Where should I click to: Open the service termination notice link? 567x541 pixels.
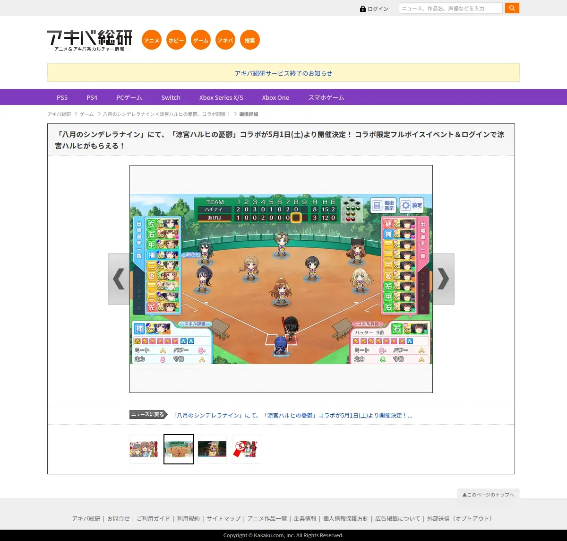pyautogui.click(x=283, y=73)
